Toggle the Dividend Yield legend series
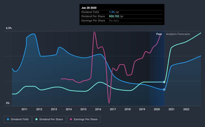This screenshot has height=127, width=205. point(18,119)
